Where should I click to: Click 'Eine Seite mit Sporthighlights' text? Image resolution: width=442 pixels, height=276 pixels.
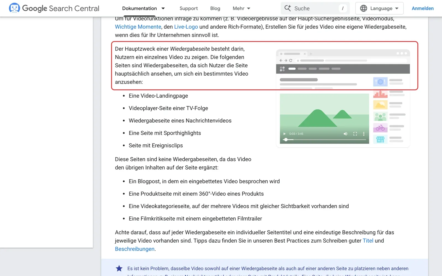pyautogui.click(x=165, y=133)
